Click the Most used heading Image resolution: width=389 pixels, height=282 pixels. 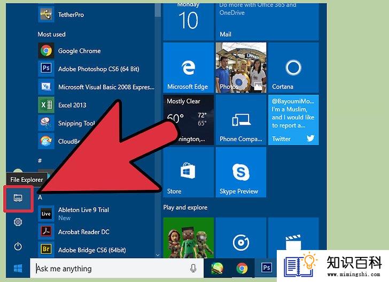pos(52,34)
